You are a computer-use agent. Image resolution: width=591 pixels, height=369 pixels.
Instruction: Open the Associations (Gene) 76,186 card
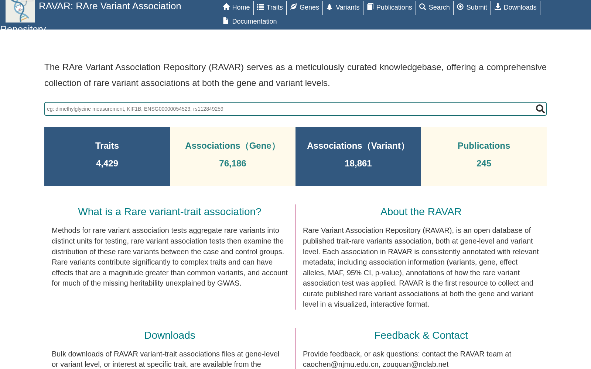pos(233,156)
